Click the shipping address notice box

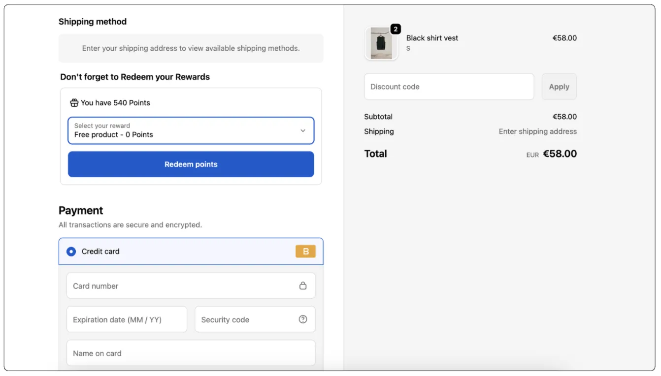pos(191,48)
